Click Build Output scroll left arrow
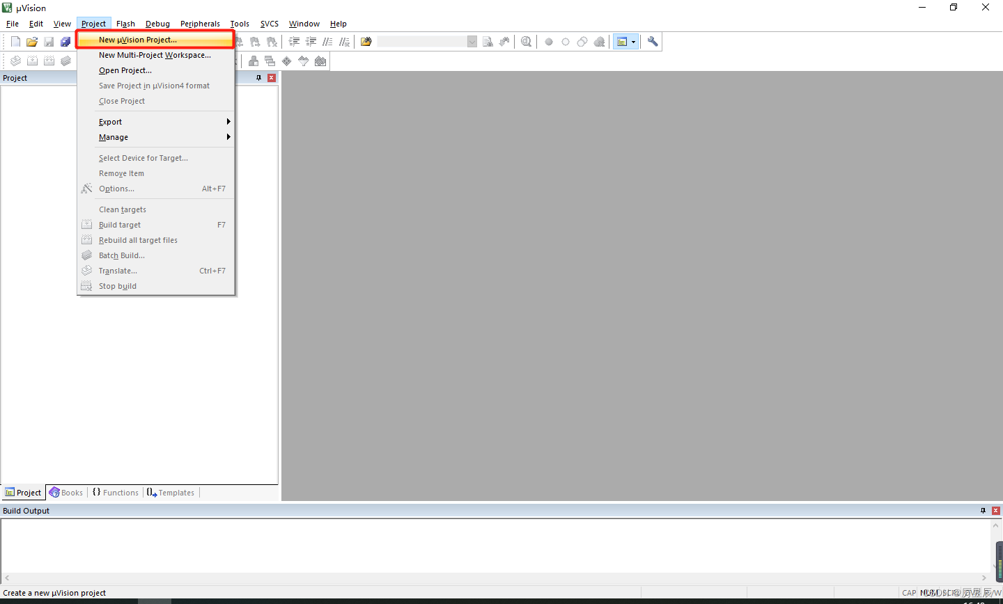1003x604 pixels. pyautogui.click(x=7, y=578)
